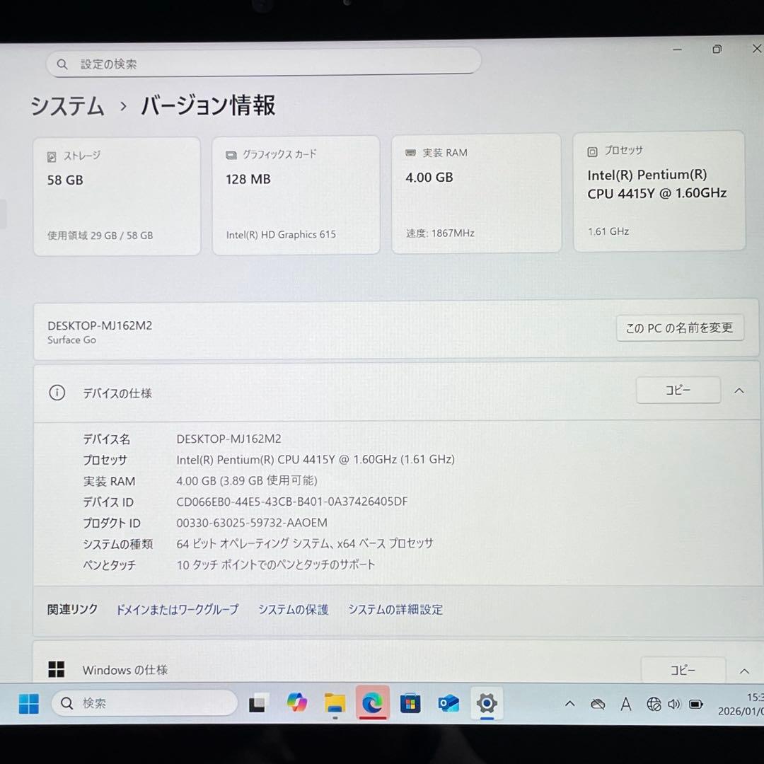Click the battery status tray icon
Viewport: 764px width, 764px height.
(696, 704)
